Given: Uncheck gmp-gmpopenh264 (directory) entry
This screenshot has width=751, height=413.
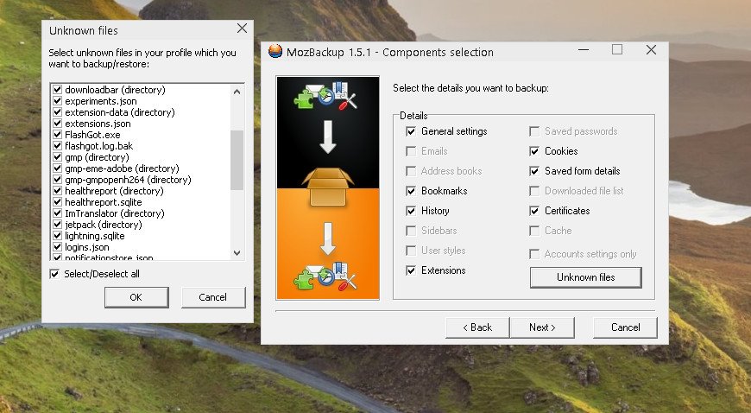Looking at the screenshot, I should pos(58,180).
